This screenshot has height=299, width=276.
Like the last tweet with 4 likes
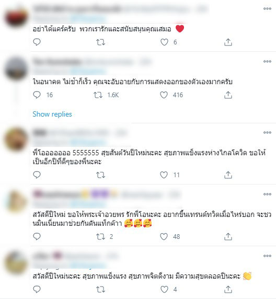pyautogui.click(x=164, y=290)
